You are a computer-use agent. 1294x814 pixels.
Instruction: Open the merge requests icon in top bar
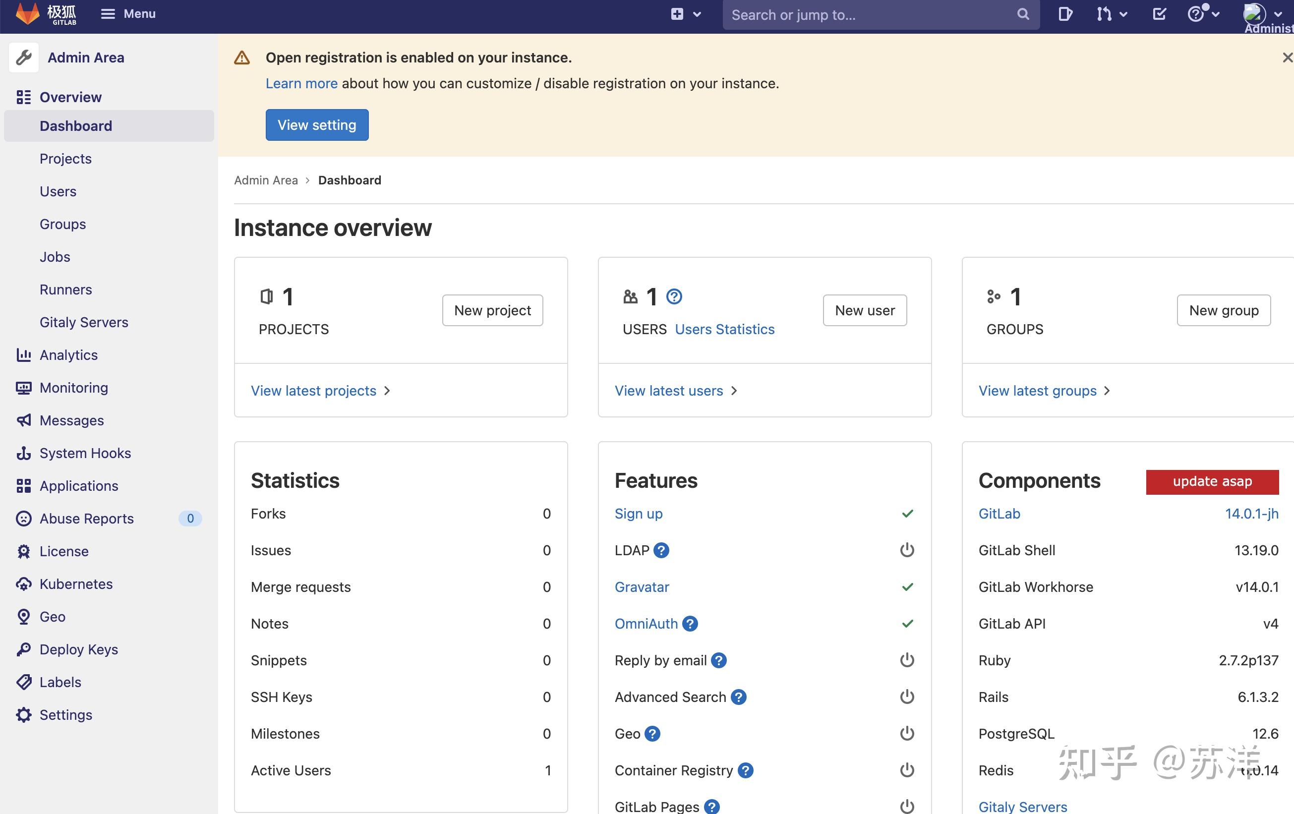[1105, 14]
